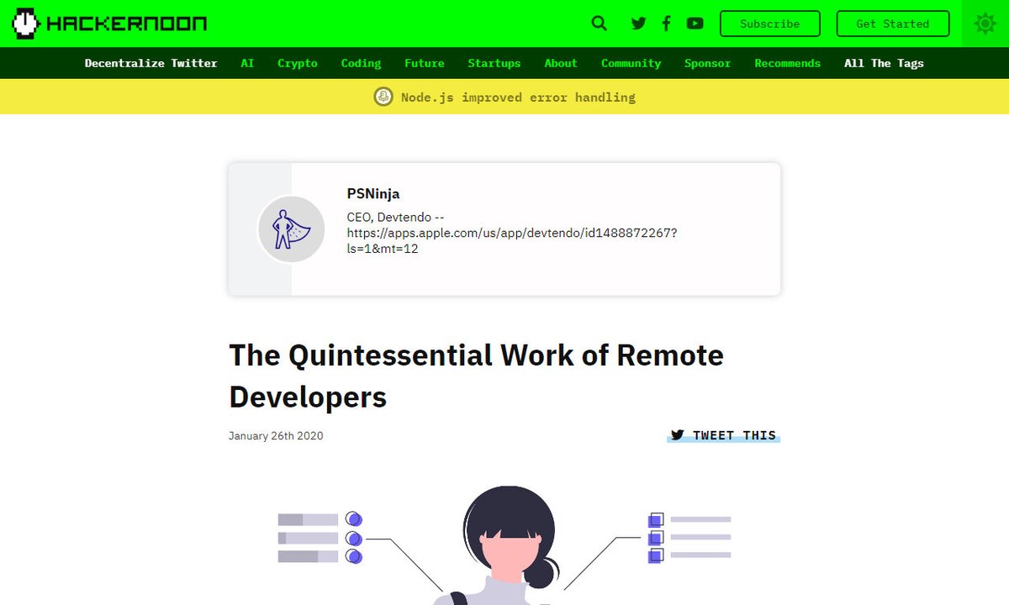Open the HackerNoon logo homepage link

coord(110,24)
